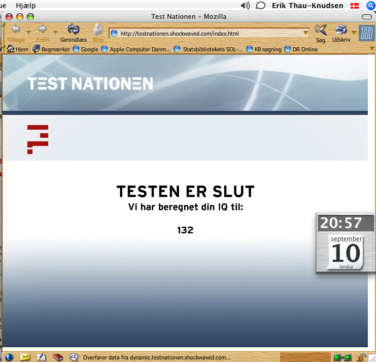Show more bookmarks via toolbar chevron
Screen dimensions: 376x362
(x=372, y=48)
